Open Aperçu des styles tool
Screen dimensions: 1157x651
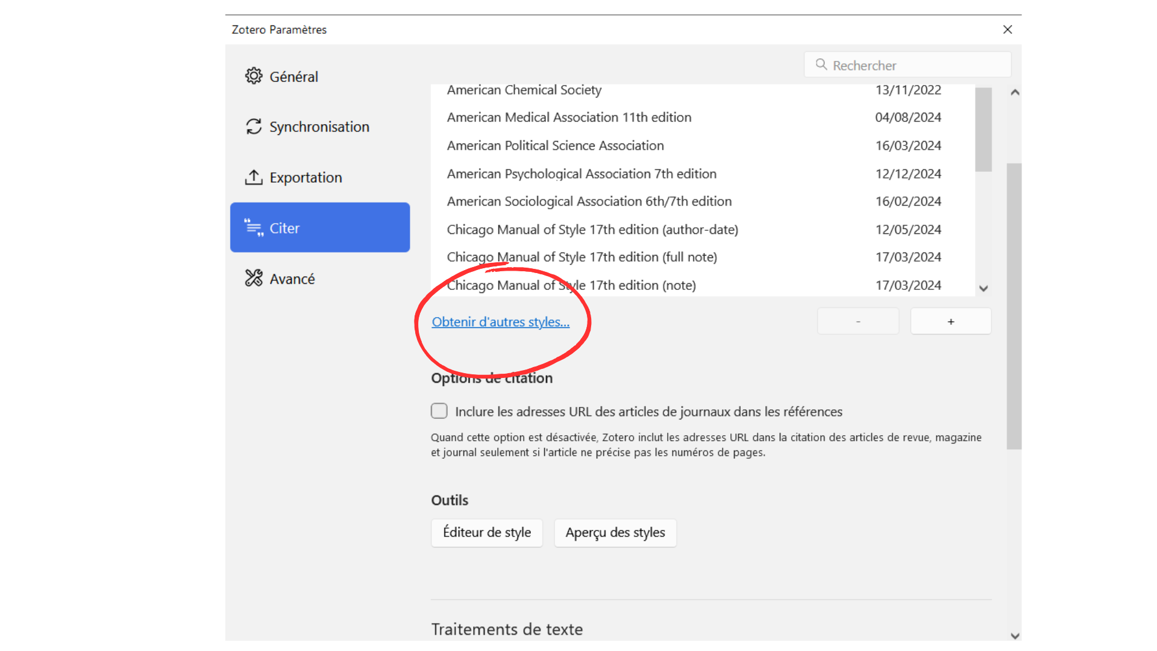coord(615,533)
